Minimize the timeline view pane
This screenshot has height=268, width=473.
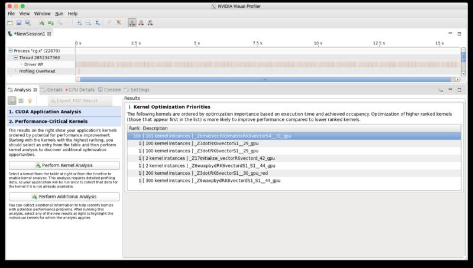coord(451,33)
